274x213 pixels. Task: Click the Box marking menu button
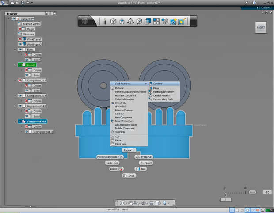pyautogui.click(x=141, y=169)
